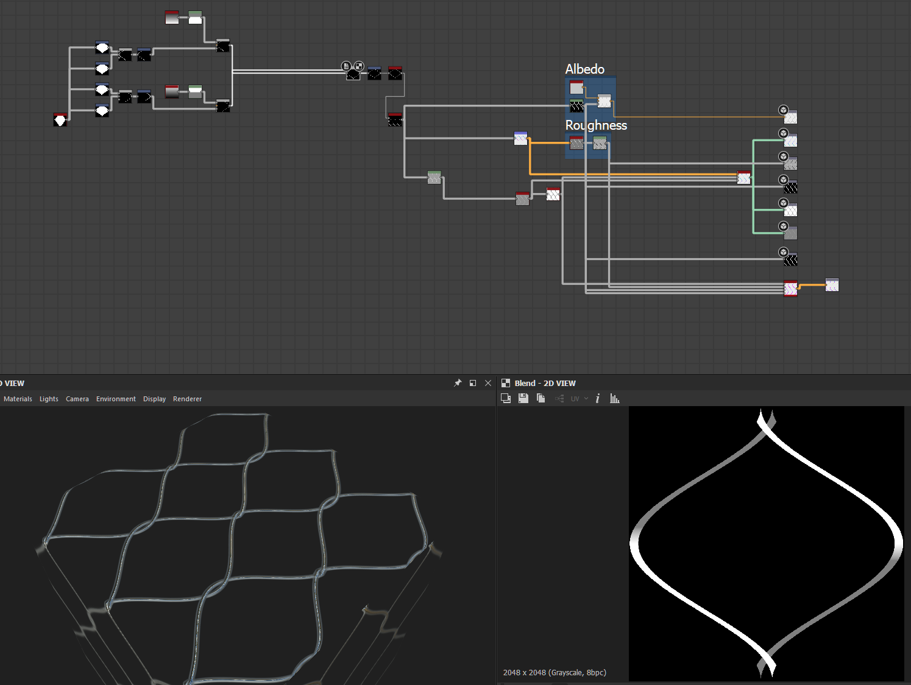Viewport: 911px width, 685px height.
Task: Click the overlapping-frames icon in the 2D View toolbar
Action: coord(506,398)
